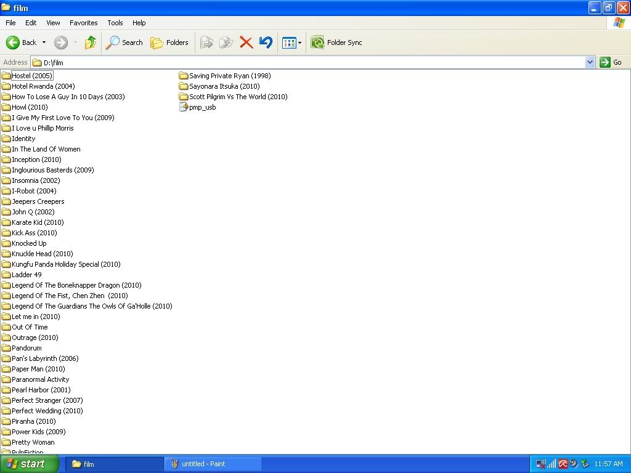The height and width of the screenshot is (473, 631).
Task: Select the pmp_usb file icon
Action: 184,107
